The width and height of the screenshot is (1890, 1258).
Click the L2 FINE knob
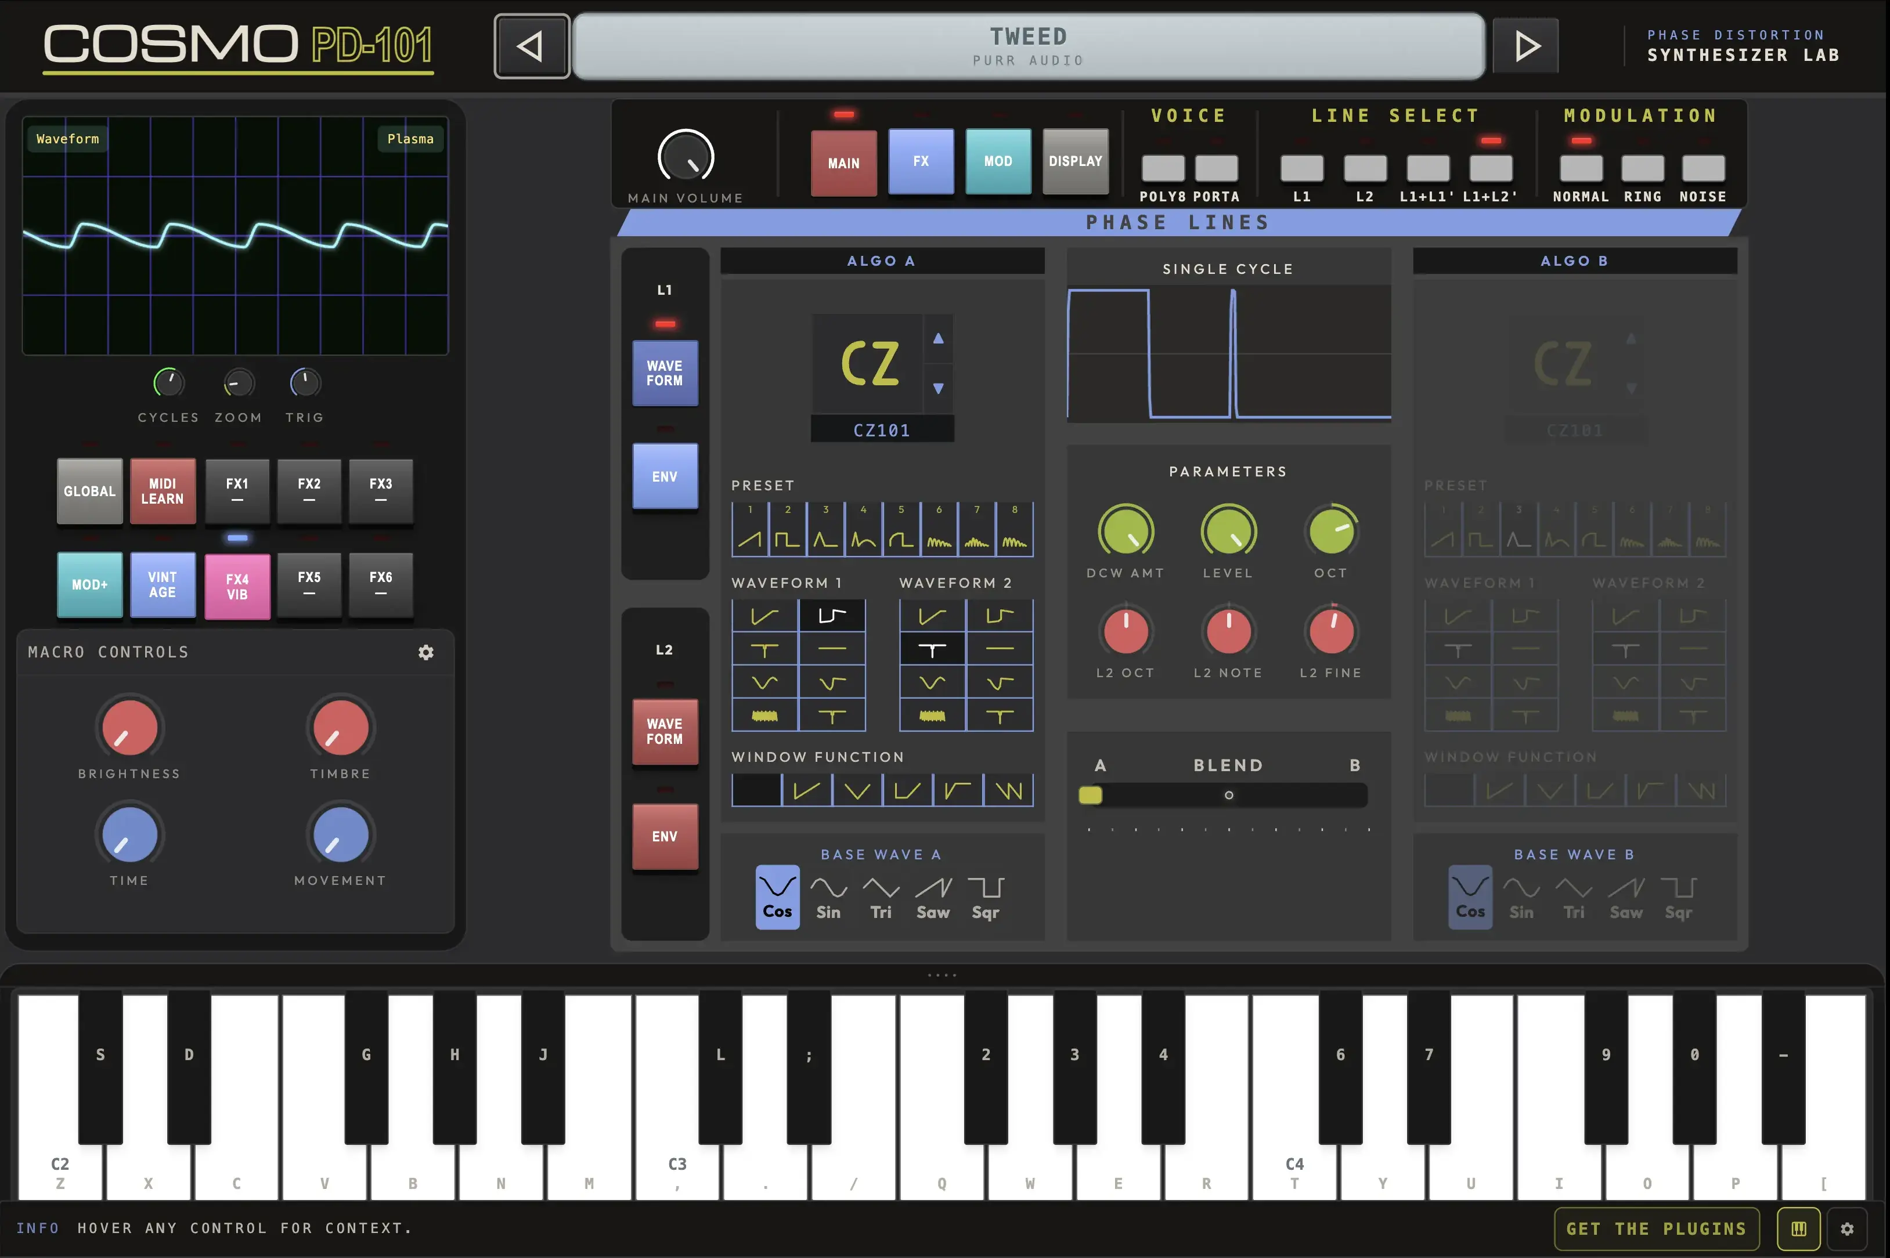coord(1332,631)
